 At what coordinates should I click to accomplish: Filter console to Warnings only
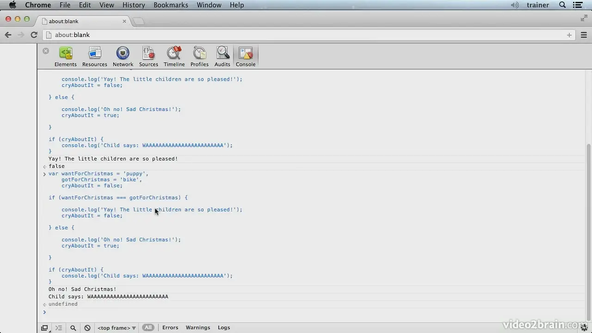(x=198, y=327)
